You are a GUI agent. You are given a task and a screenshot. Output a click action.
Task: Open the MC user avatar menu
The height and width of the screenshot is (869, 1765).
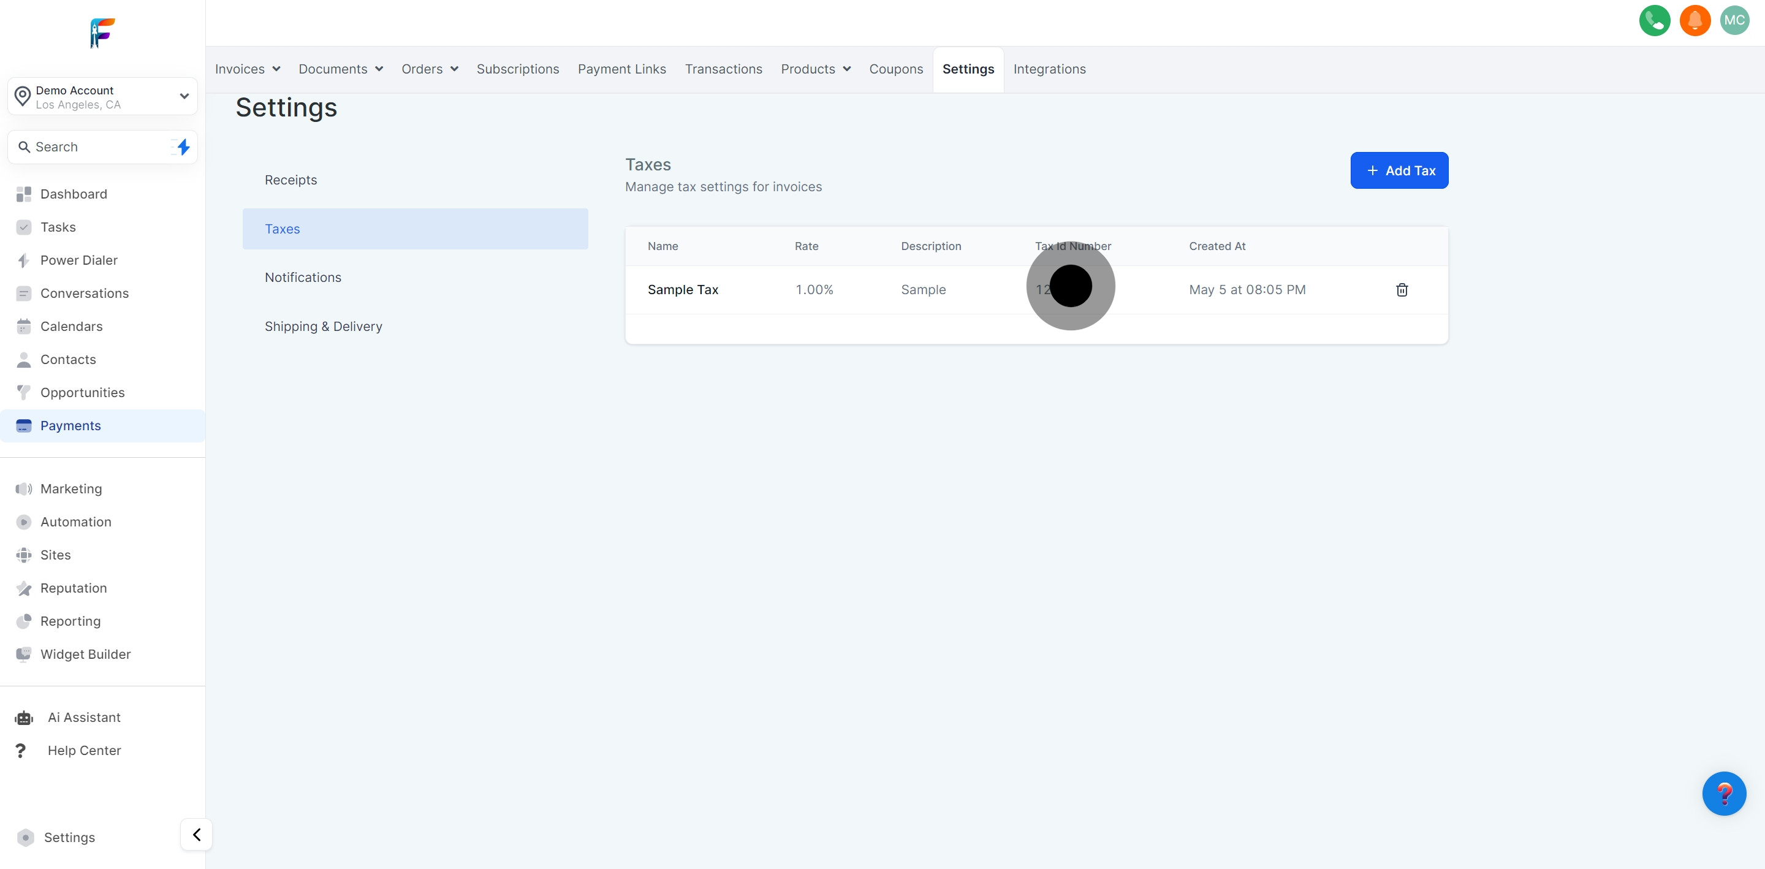coord(1734,21)
